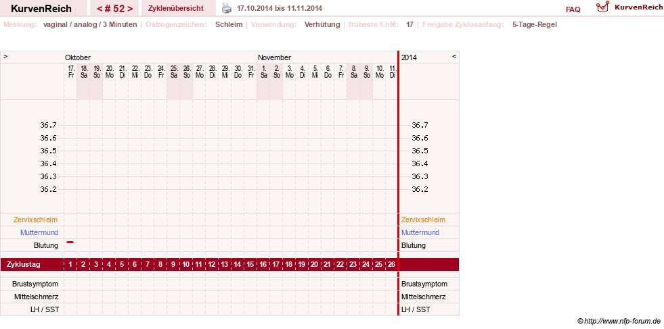Click cycle day 5 cell
Screen dimensions: 664x329
click(122, 265)
